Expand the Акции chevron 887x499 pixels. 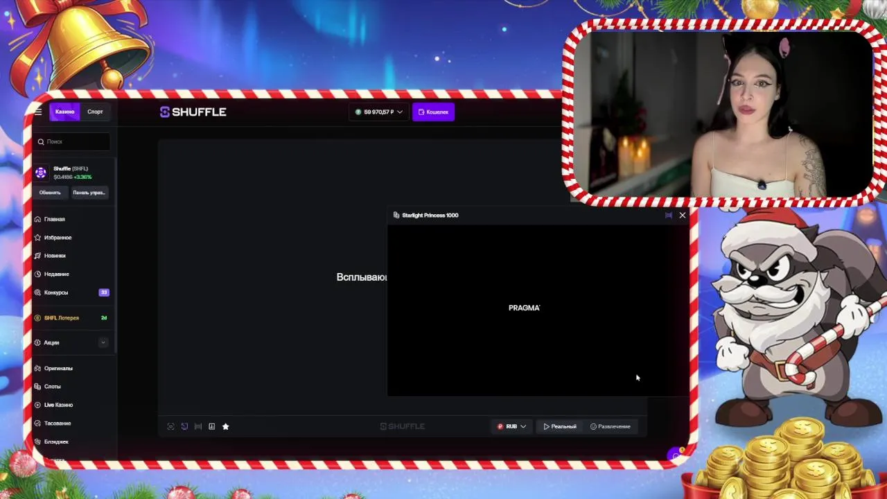pos(103,342)
